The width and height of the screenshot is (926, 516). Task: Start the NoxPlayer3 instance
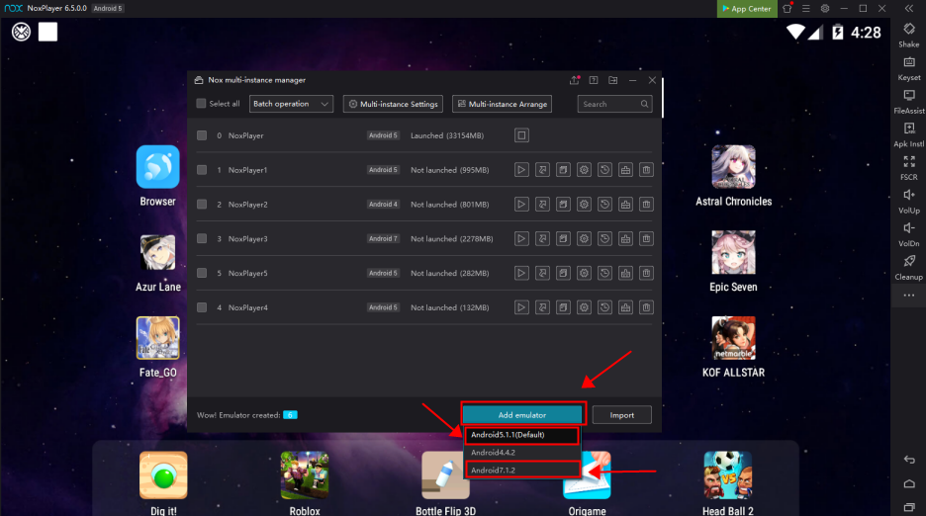coord(521,238)
